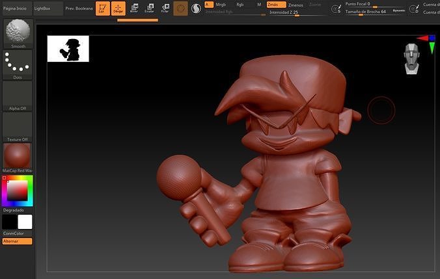This screenshot has height=279, width=440.
Task: Adjust the Punto Focal slider
Action: coord(376,5)
